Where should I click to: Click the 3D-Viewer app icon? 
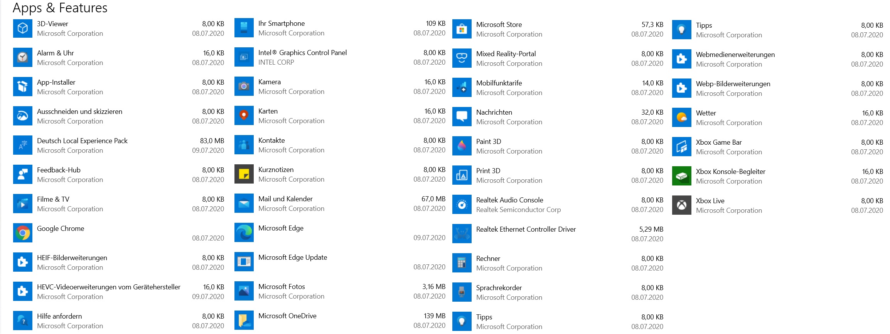click(x=23, y=28)
